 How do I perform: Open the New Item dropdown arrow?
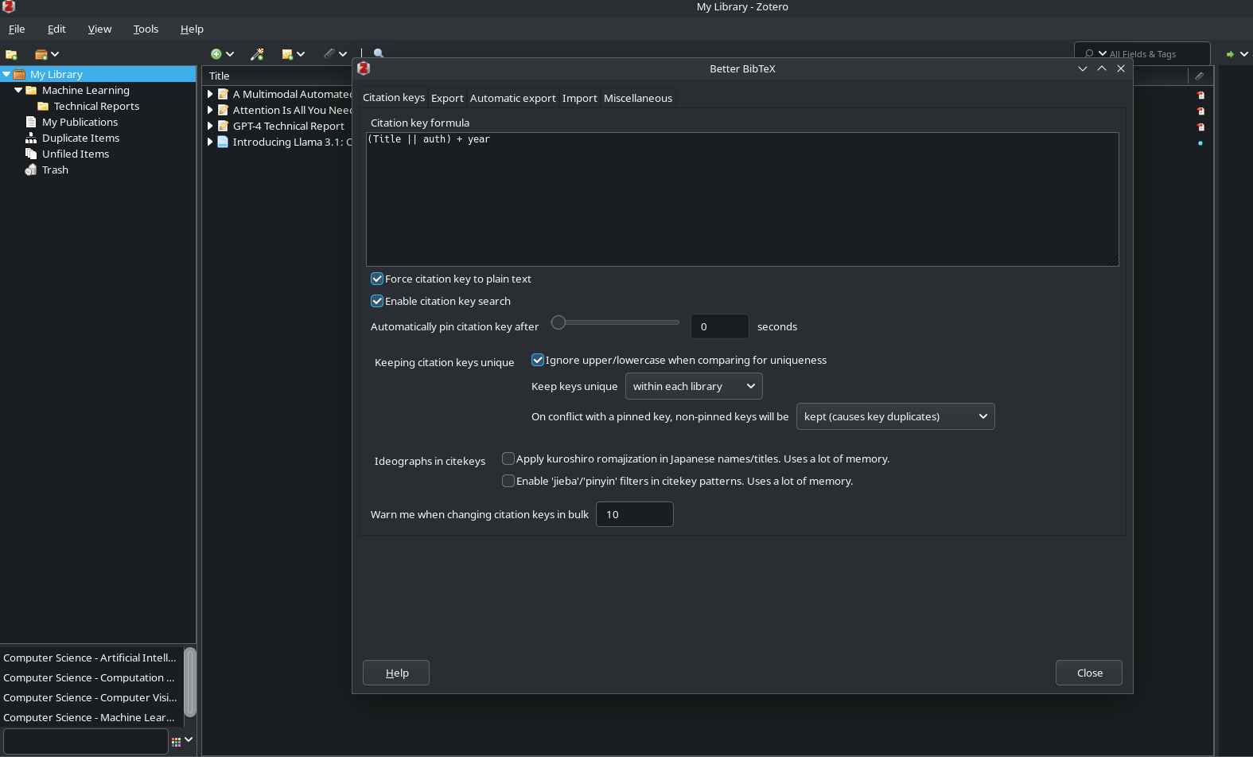click(x=230, y=54)
